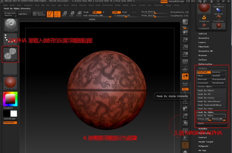Expand the Morph Target section

click(206, 142)
